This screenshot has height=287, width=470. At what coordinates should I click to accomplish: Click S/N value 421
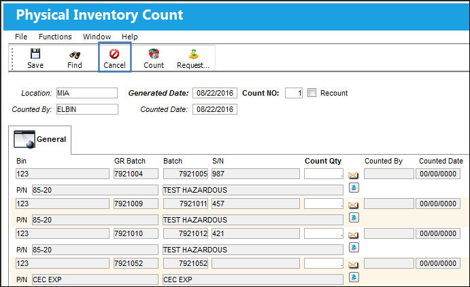(x=255, y=233)
